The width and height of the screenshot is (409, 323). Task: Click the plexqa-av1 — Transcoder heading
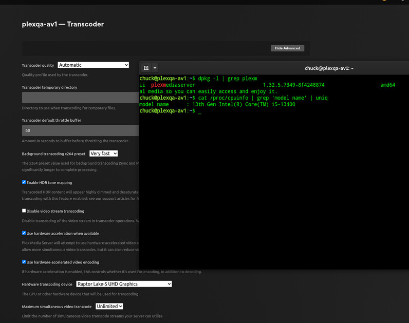pyautogui.click(x=63, y=24)
